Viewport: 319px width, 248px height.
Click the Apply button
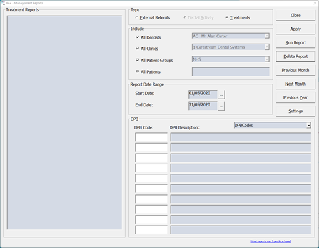tap(295, 29)
